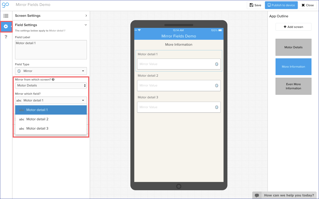Click mirror icon in Motor detail 3 field
The width and height of the screenshot is (319, 199).
[217, 107]
